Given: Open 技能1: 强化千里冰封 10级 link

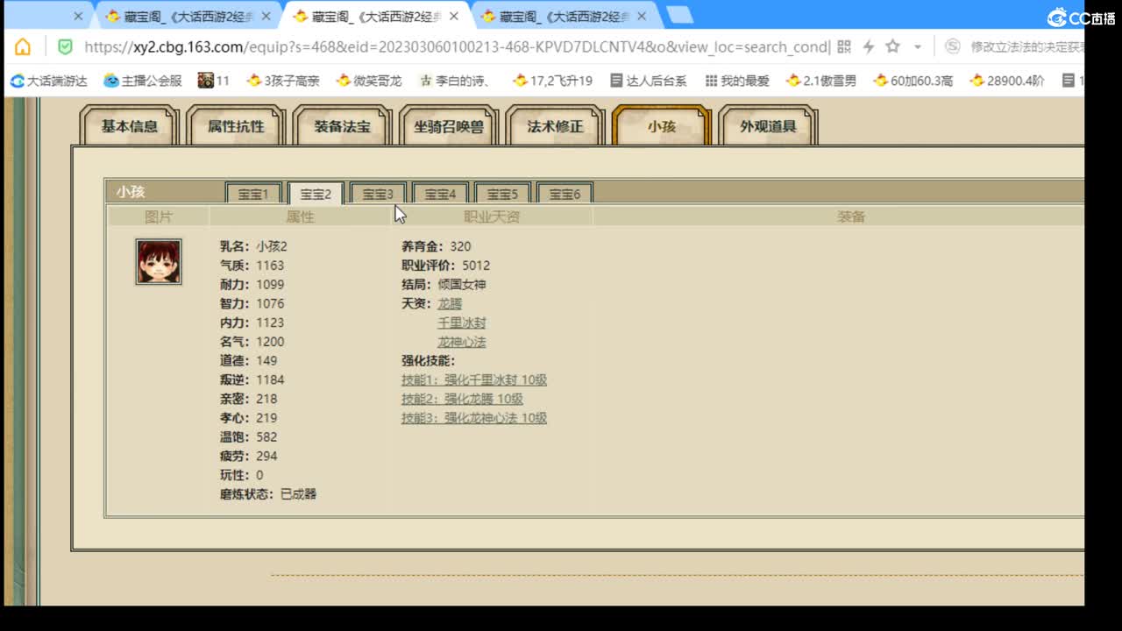Looking at the screenshot, I should [474, 380].
